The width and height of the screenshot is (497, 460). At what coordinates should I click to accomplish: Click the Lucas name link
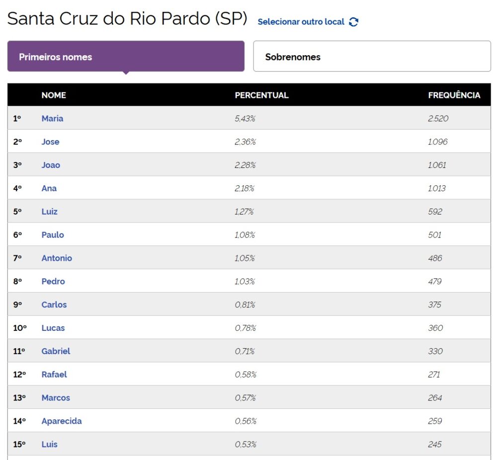pos(53,328)
